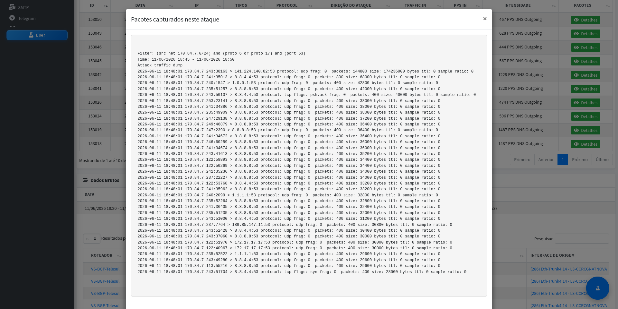Open Detalhes for attack 153041
The image size is (618, 309).
click(x=585, y=89)
